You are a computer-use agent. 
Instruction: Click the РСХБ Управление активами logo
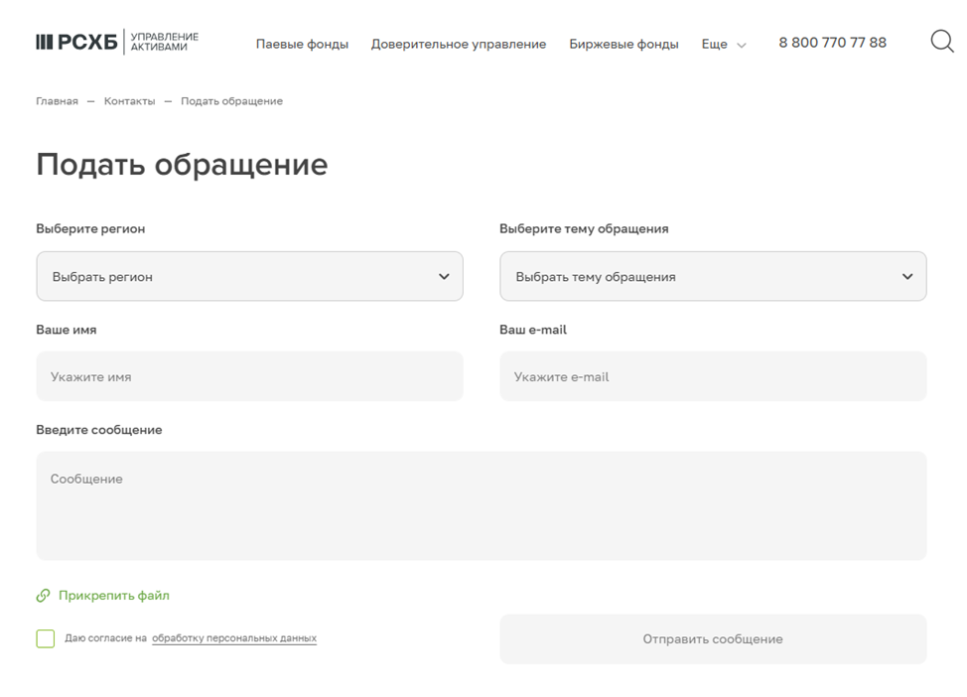click(x=117, y=42)
